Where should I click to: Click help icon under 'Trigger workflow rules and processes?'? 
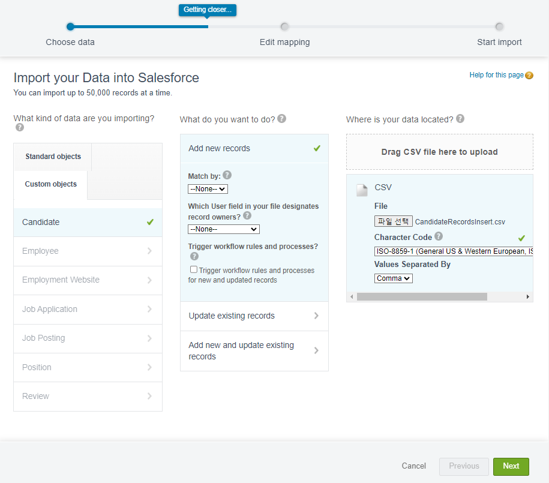(x=194, y=256)
